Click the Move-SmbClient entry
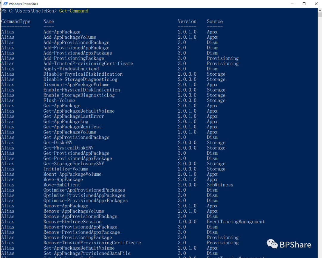The height and width of the screenshot is (258, 322). (x=62, y=185)
